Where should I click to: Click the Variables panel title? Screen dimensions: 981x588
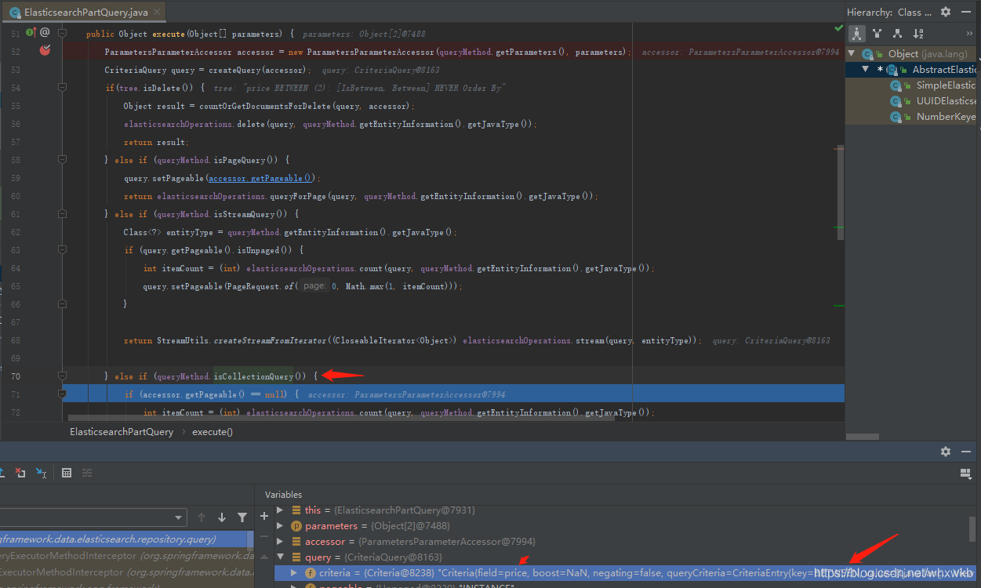(283, 495)
